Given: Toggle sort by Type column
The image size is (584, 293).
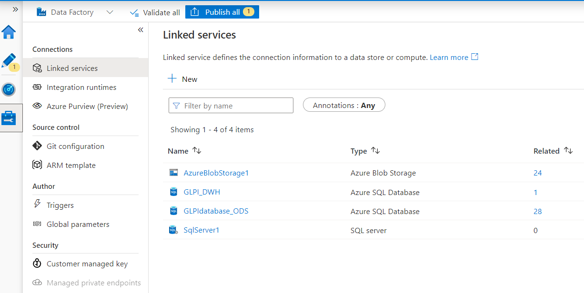Looking at the screenshot, I should point(375,150).
